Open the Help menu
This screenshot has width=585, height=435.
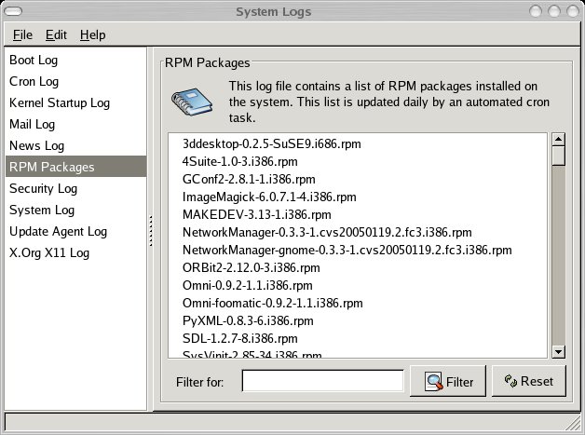(92, 34)
